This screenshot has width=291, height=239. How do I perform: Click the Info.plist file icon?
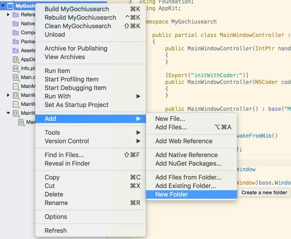(x=16, y=68)
